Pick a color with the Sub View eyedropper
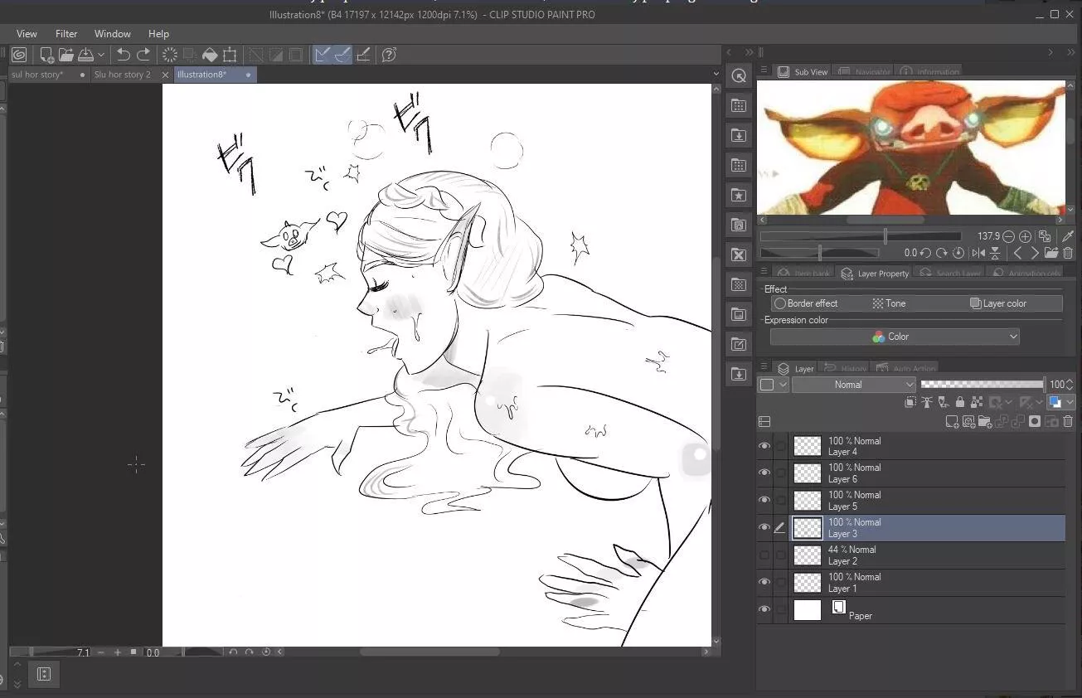 tap(1068, 235)
